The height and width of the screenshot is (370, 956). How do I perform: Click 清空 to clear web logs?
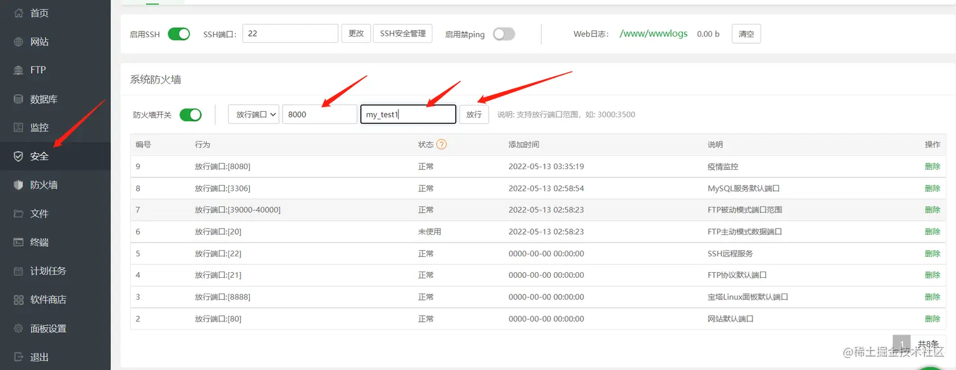click(746, 34)
